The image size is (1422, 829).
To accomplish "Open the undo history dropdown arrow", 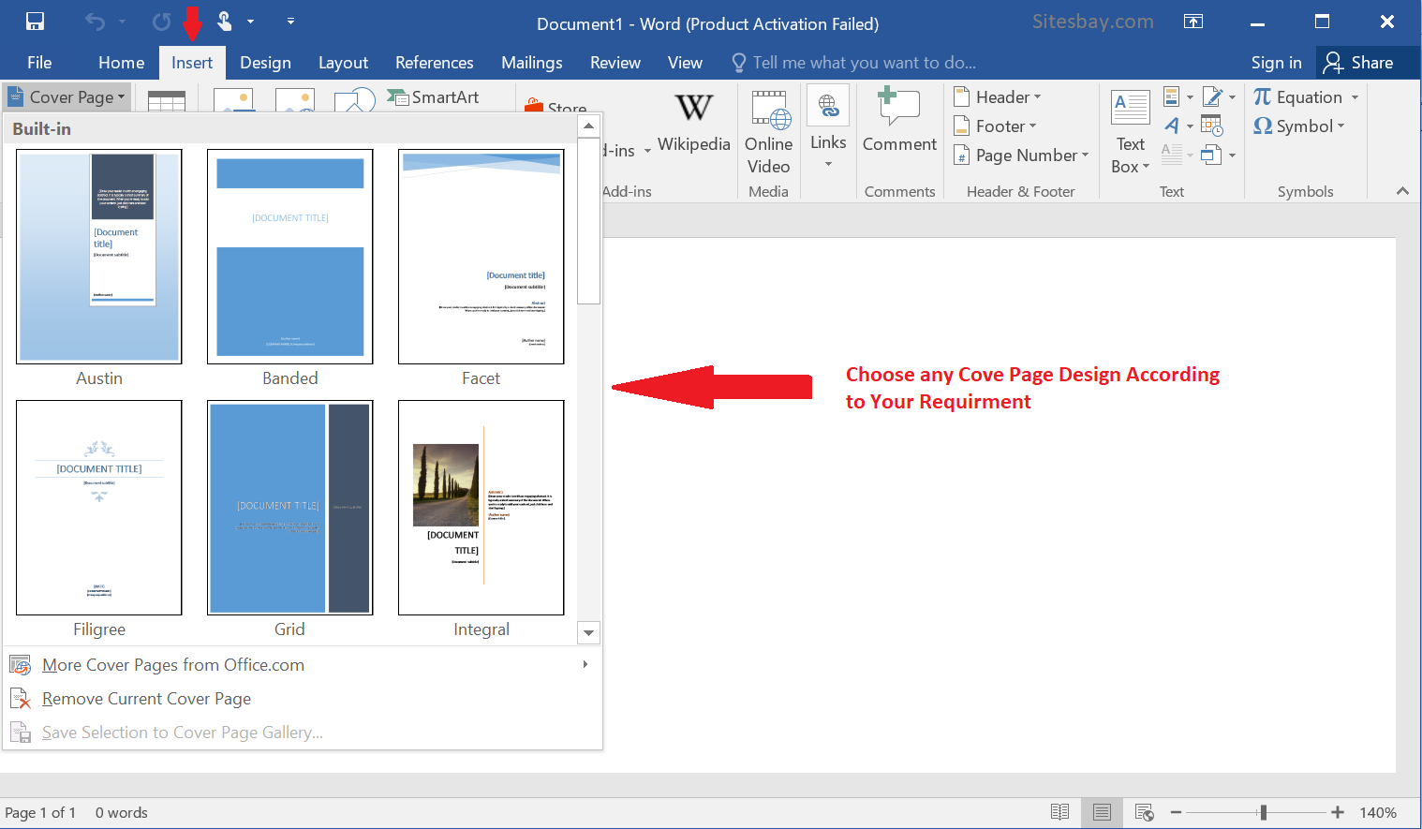I will 123,21.
